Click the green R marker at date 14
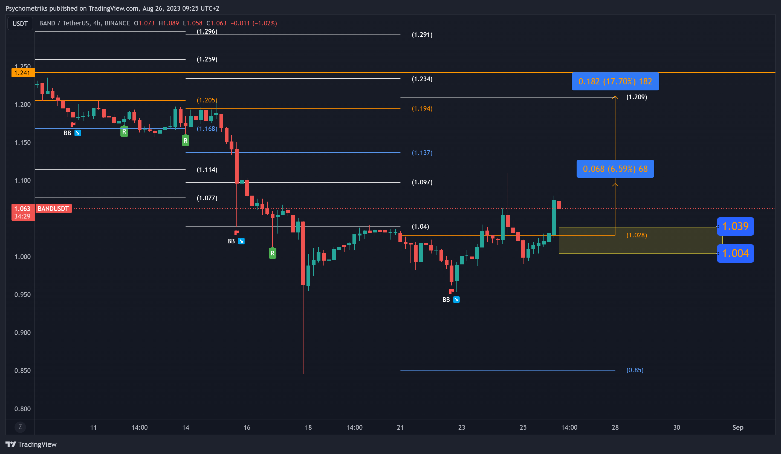Image resolution: width=781 pixels, height=454 pixels. 185,140
